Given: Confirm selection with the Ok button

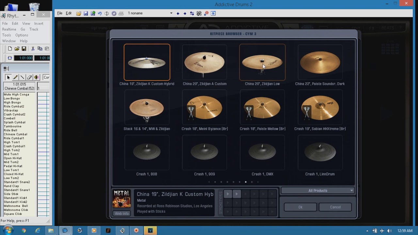Looking at the screenshot, I should tap(300, 207).
